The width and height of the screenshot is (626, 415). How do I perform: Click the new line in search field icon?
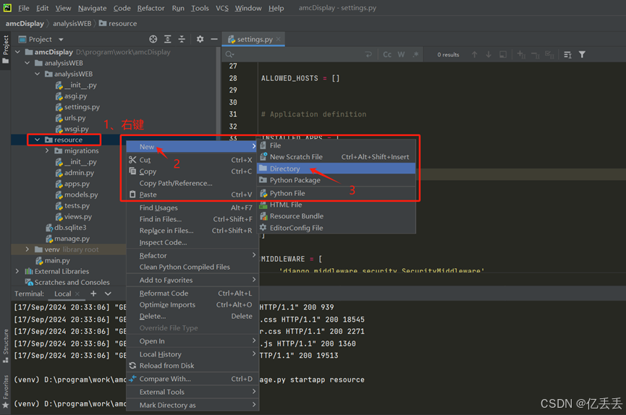click(x=368, y=55)
